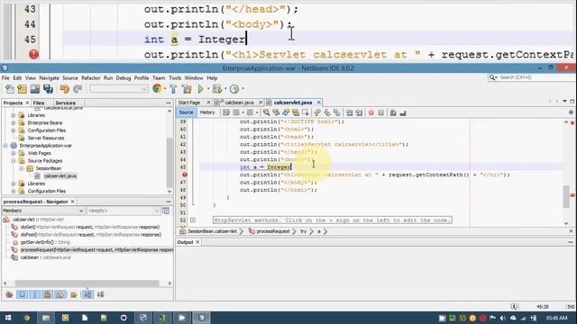
Task: Click the Save All toolbar icon
Action: tap(48, 89)
